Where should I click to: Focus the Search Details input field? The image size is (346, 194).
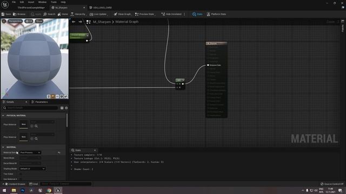(30, 108)
